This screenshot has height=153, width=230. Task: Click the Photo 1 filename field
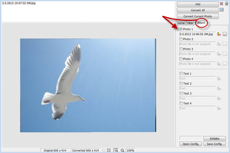point(197,34)
